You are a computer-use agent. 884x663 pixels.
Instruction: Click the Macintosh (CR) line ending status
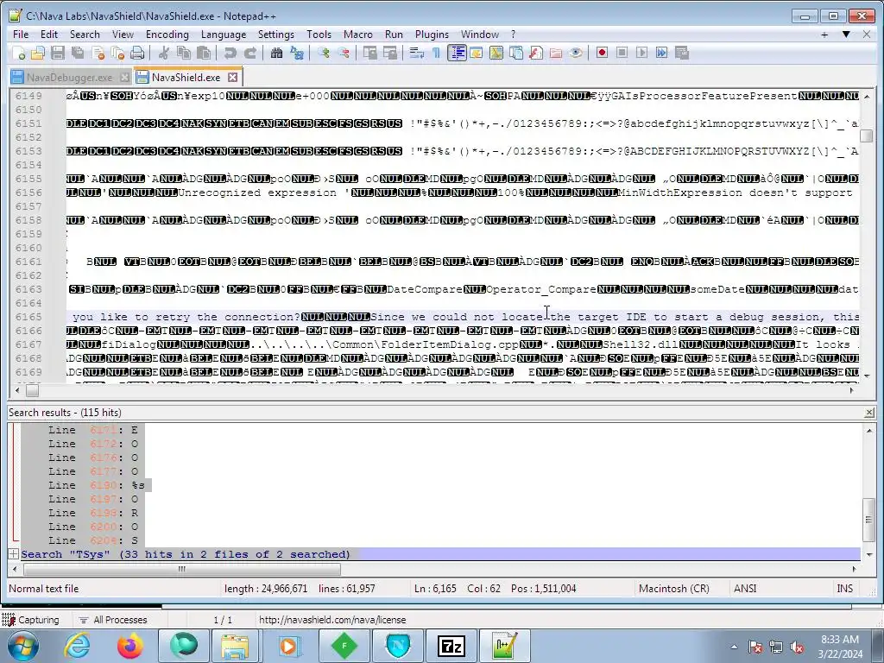pyautogui.click(x=673, y=589)
